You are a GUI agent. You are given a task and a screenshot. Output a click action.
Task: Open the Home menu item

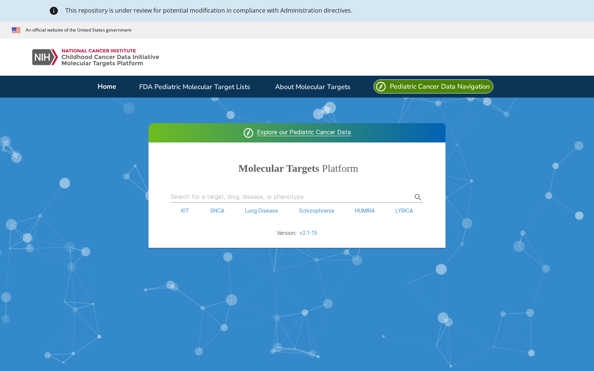click(x=107, y=86)
